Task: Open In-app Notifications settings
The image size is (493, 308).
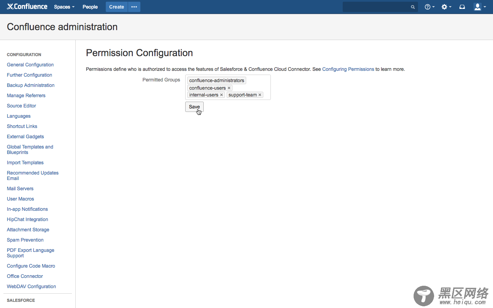Action: (x=27, y=209)
